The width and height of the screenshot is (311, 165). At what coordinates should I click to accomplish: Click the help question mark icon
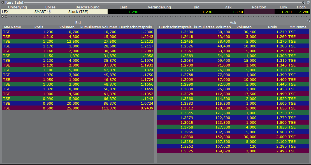pyautogui.click(x=308, y=2)
